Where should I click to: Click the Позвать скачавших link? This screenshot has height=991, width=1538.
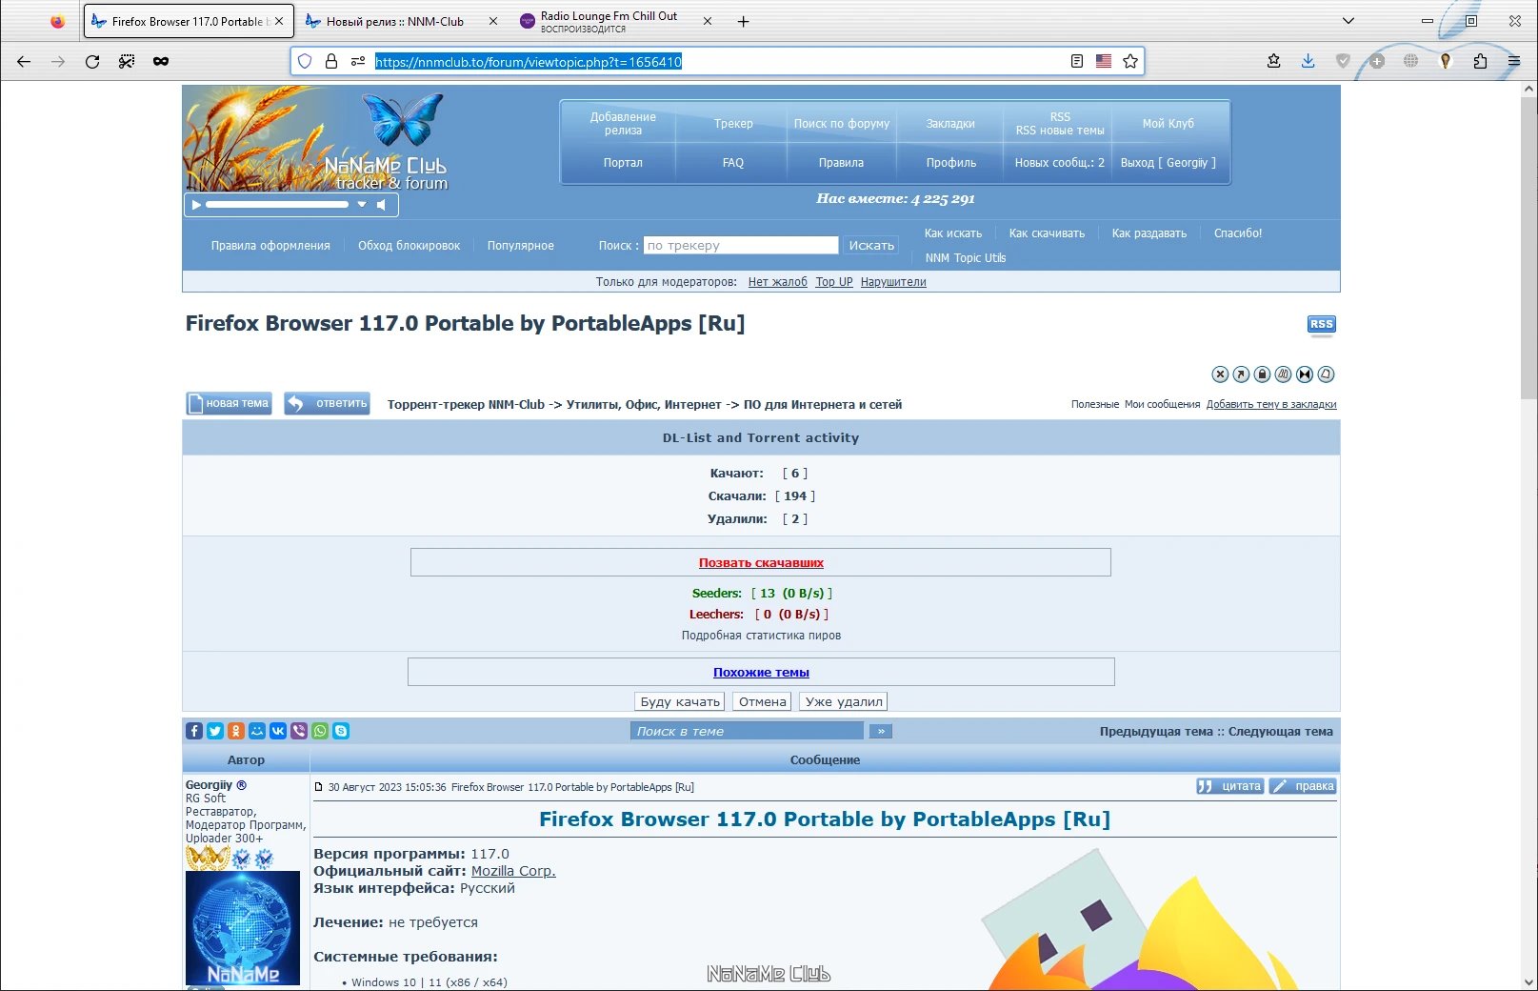(x=761, y=562)
